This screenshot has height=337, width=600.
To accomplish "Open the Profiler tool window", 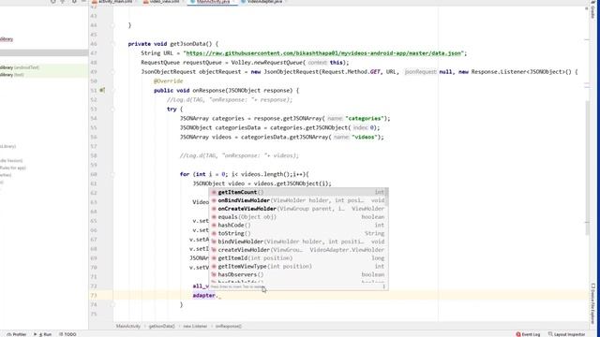I will tap(17, 334).
